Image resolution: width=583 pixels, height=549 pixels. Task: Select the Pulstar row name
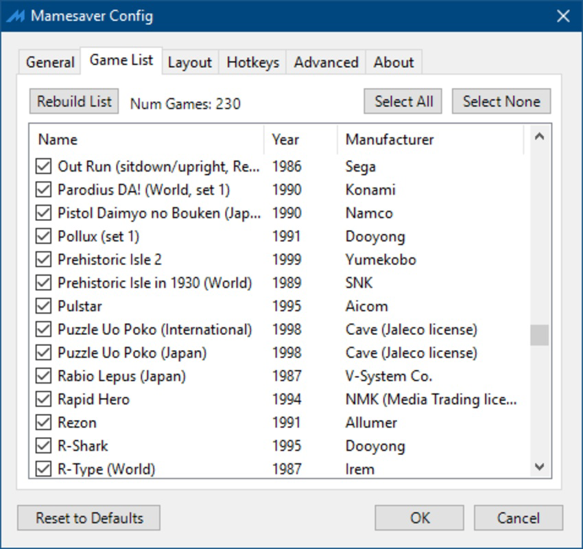pos(80,306)
